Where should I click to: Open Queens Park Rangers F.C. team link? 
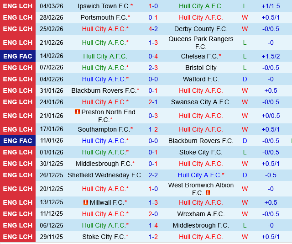tap(201, 42)
